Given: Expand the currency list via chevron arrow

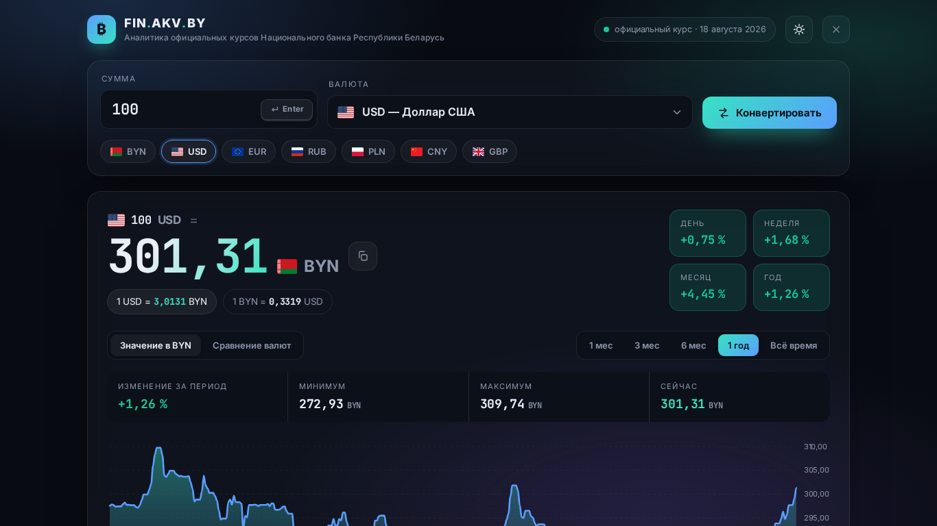Looking at the screenshot, I should coord(677,112).
